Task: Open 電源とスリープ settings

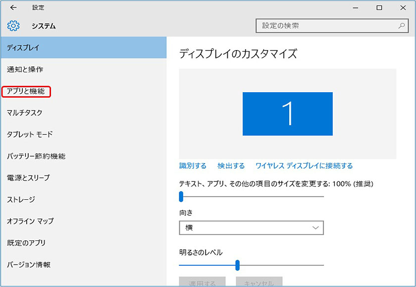Action: pos(84,177)
